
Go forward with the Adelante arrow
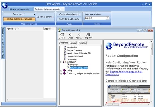(x=79, y=35)
